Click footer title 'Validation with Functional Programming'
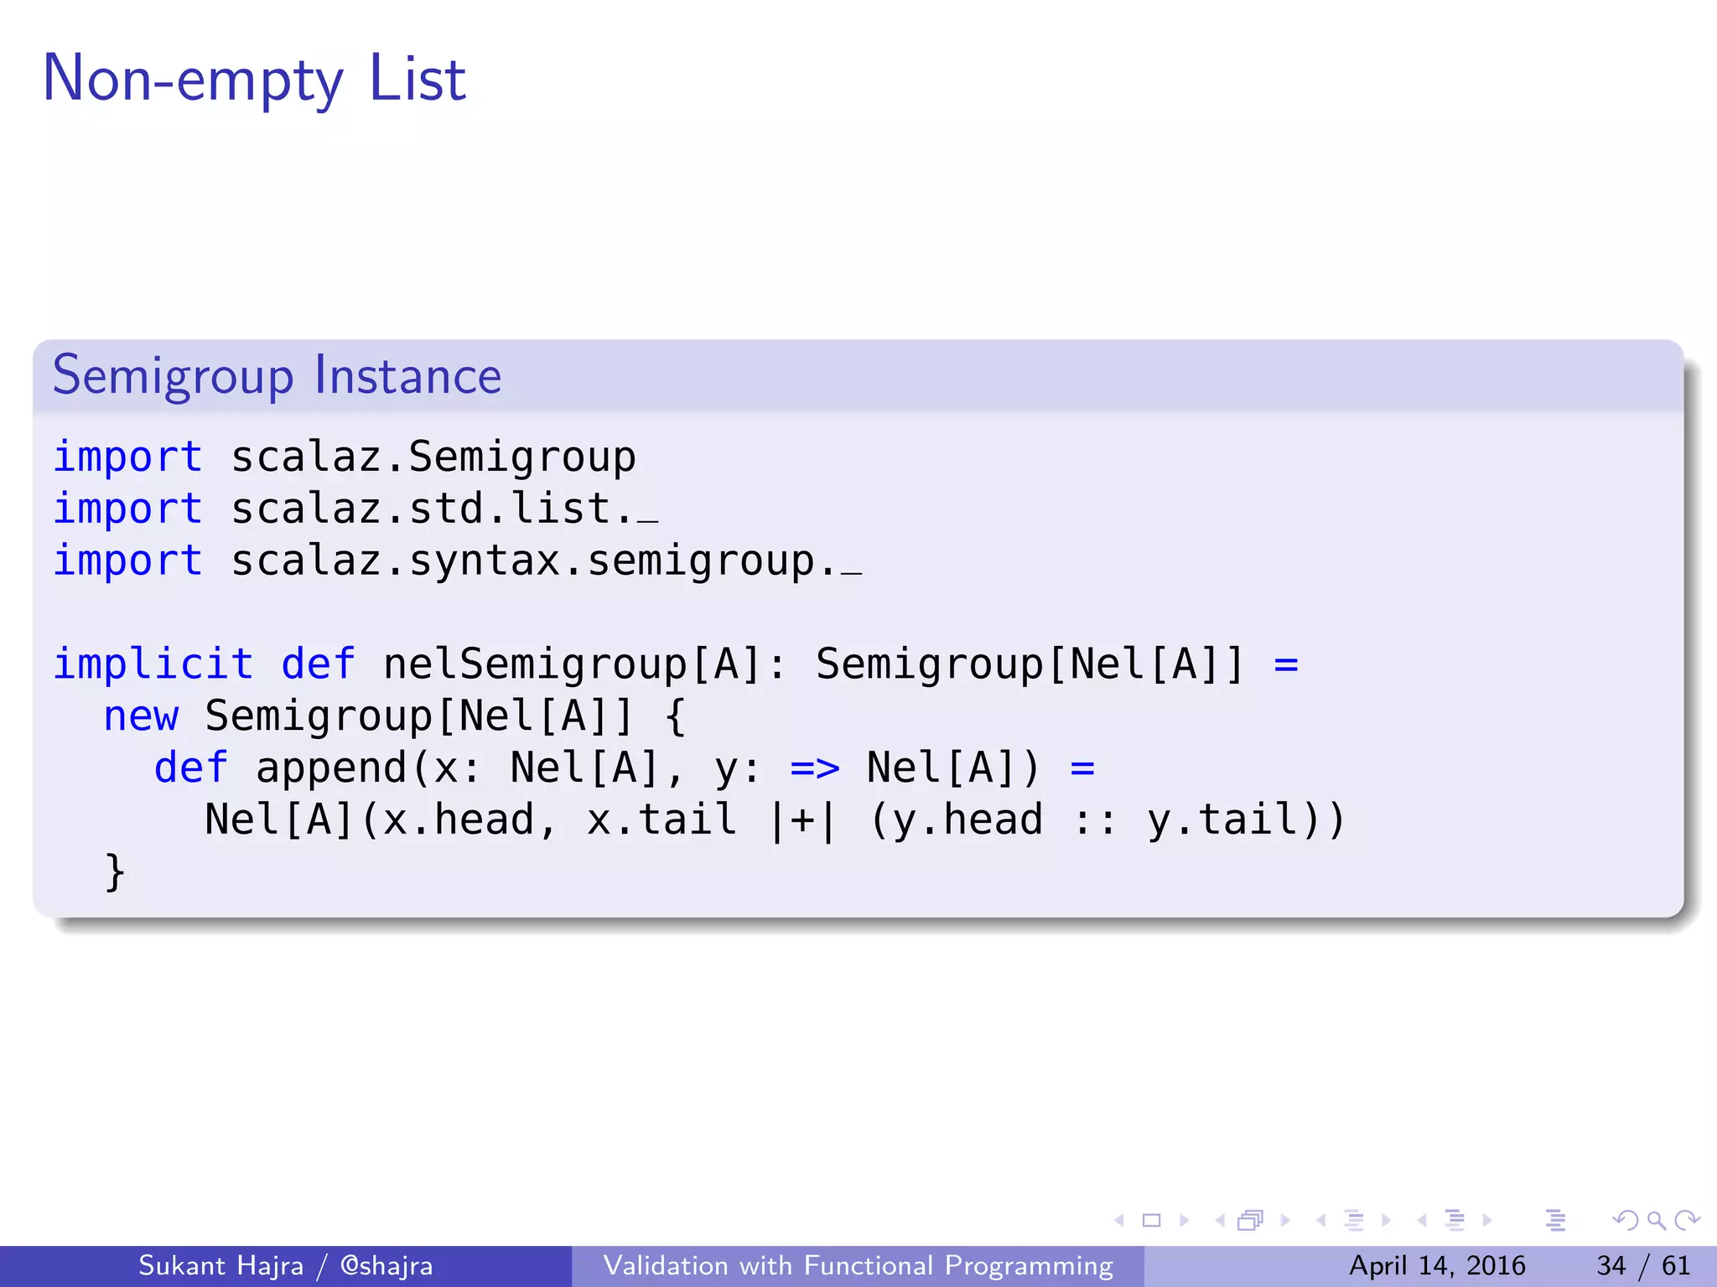Image resolution: width=1717 pixels, height=1287 pixels. click(x=858, y=1265)
